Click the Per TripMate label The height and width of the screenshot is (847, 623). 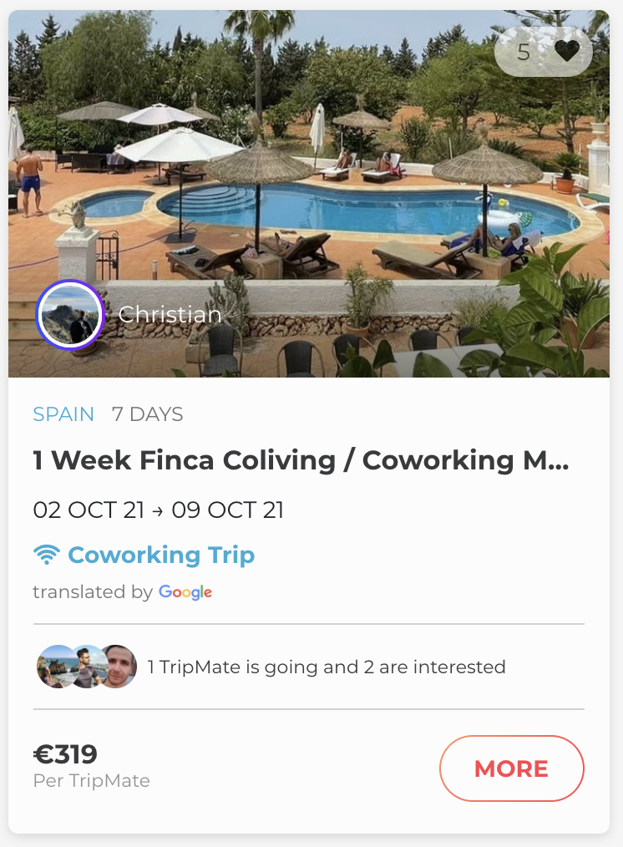pos(92,781)
